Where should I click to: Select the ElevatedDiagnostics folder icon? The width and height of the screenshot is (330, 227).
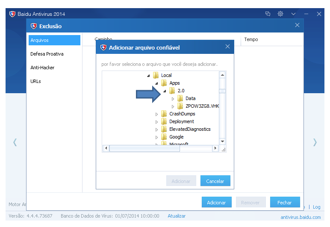point(164,129)
